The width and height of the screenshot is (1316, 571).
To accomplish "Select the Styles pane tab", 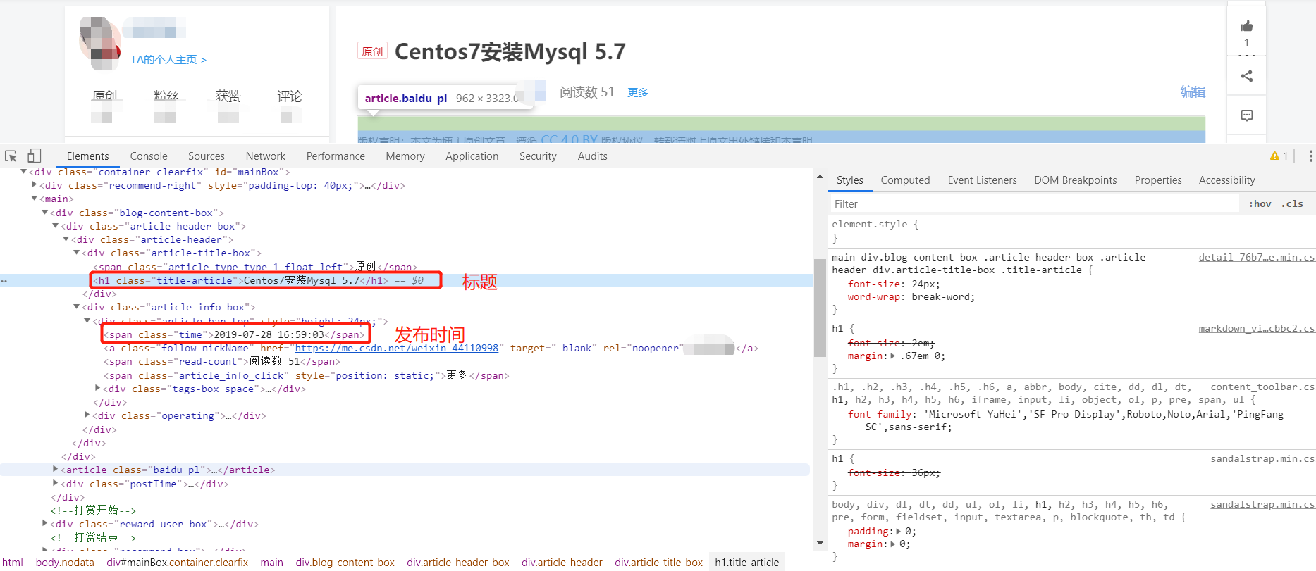I will 850,180.
